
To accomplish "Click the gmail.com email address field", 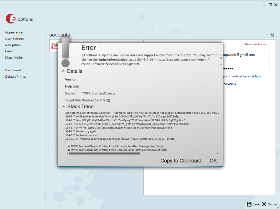I will point(246,55).
